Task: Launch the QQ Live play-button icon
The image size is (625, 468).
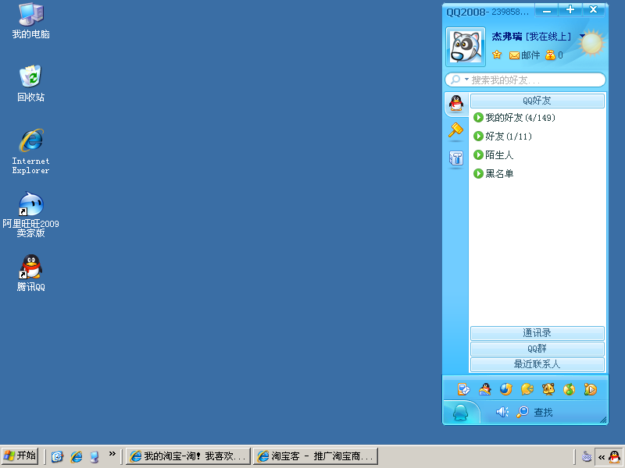Action: (x=591, y=388)
